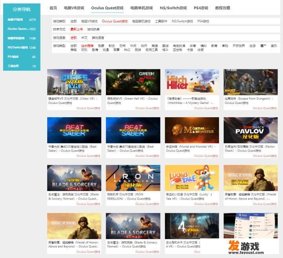Filter game type by 音乐
This screenshot has height=258, width=283.
[274, 46]
